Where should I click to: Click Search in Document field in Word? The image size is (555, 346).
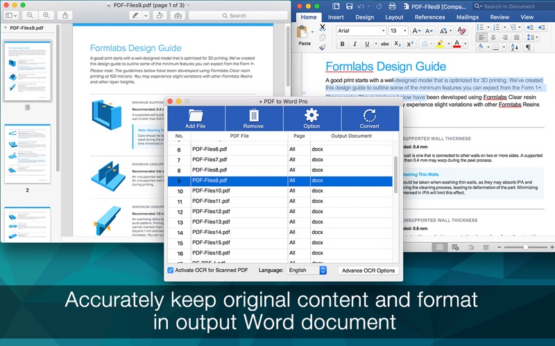pos(513,6)
